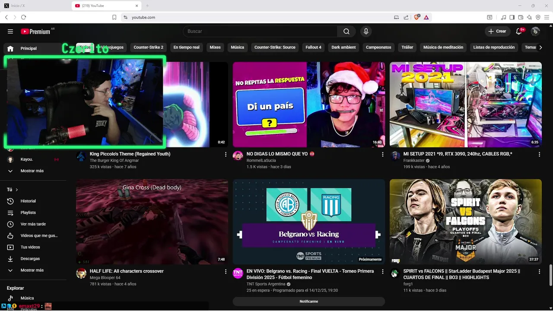Viewport: 553px width, 311px height.
Task: Open the Brave main menu (three lines)
Action: [x=547, y=17]
